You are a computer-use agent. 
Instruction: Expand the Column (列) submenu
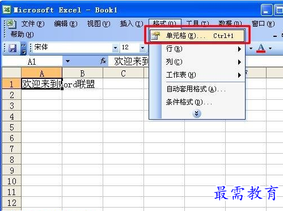tap(239, 62)
